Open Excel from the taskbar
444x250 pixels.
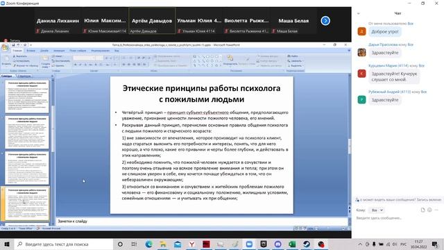(292, 244)
